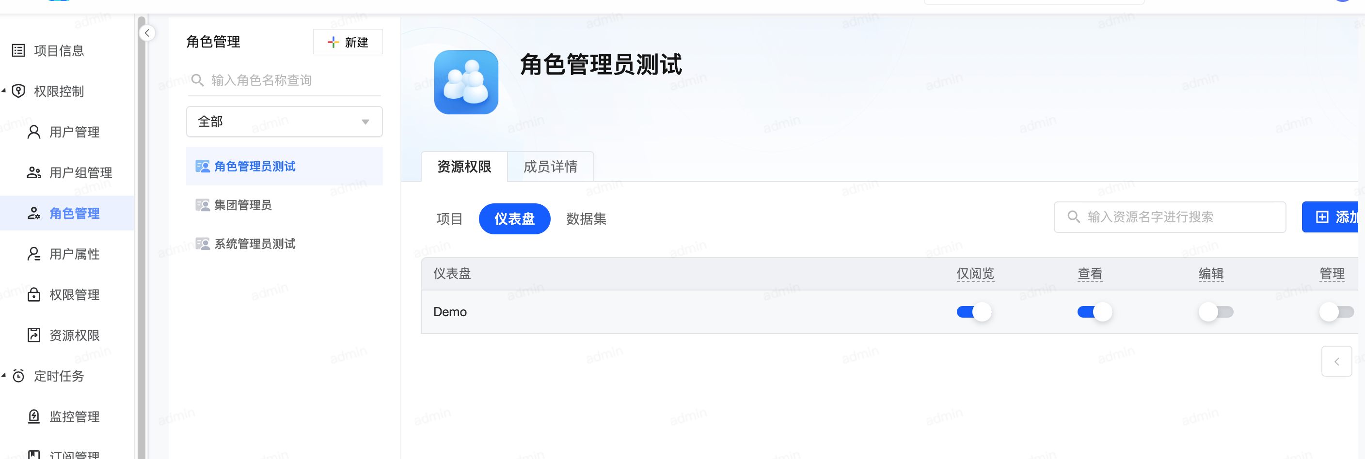This screenshot has width=1365, height=459.
Task: Click the 监控管理 sidebar icon
Action: tap(34, 417)
